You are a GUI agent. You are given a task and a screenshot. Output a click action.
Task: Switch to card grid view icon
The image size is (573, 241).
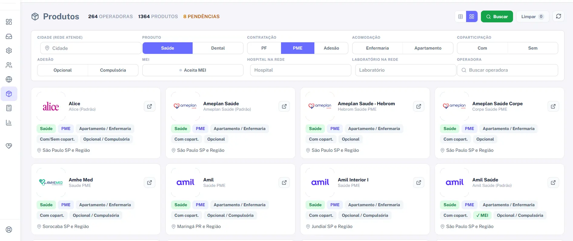coord(472,17)
